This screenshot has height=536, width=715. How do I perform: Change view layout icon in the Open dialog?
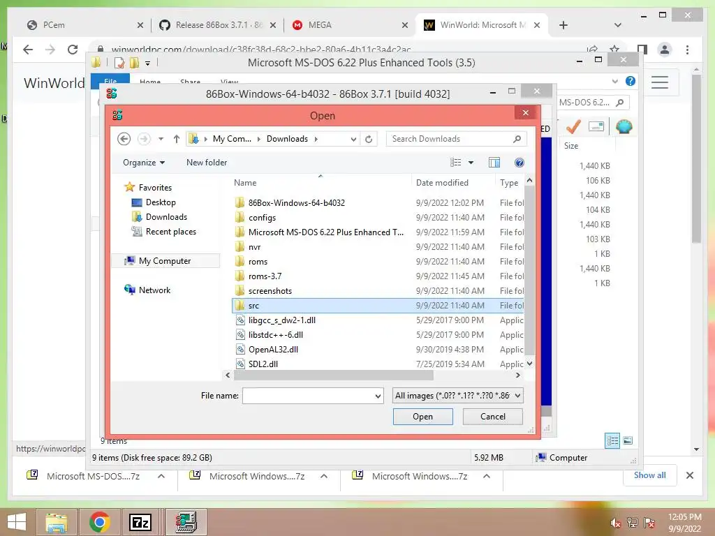(x=455, y=163)
